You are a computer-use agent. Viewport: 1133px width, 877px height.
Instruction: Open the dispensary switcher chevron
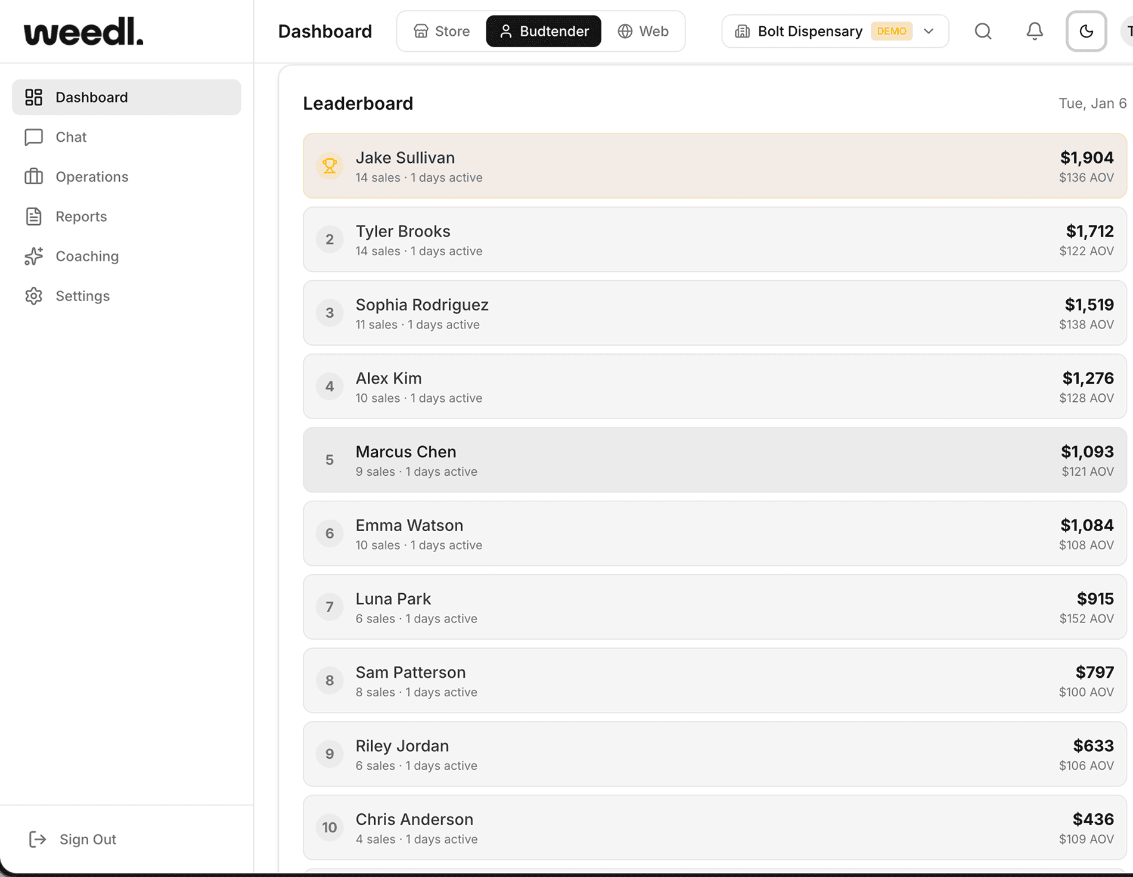click(928, 31)
